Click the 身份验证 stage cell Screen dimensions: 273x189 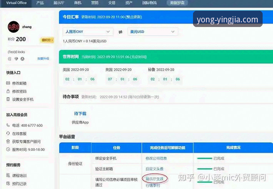pyautogui.click(x=75, y=164)
